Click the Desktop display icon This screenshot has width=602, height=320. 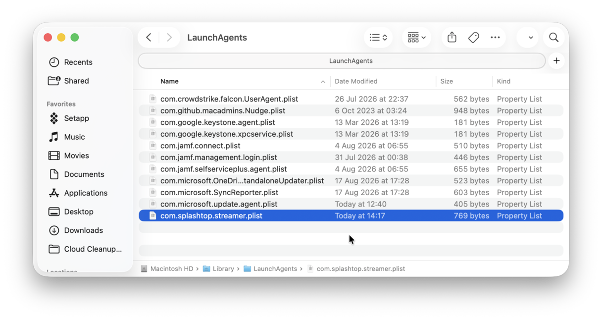54,212
